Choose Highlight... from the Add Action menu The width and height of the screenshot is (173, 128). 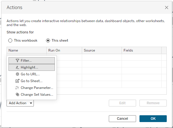[x=32, y=67]
